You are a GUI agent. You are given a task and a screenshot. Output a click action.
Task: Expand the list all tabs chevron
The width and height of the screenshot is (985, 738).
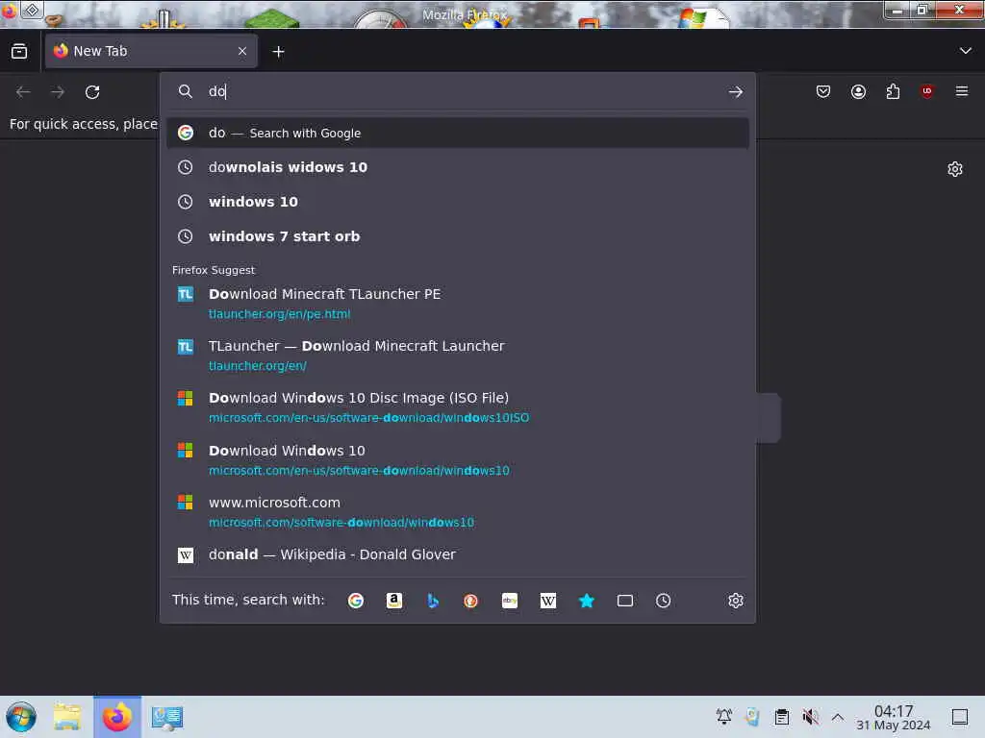click(x=965, y=51)
